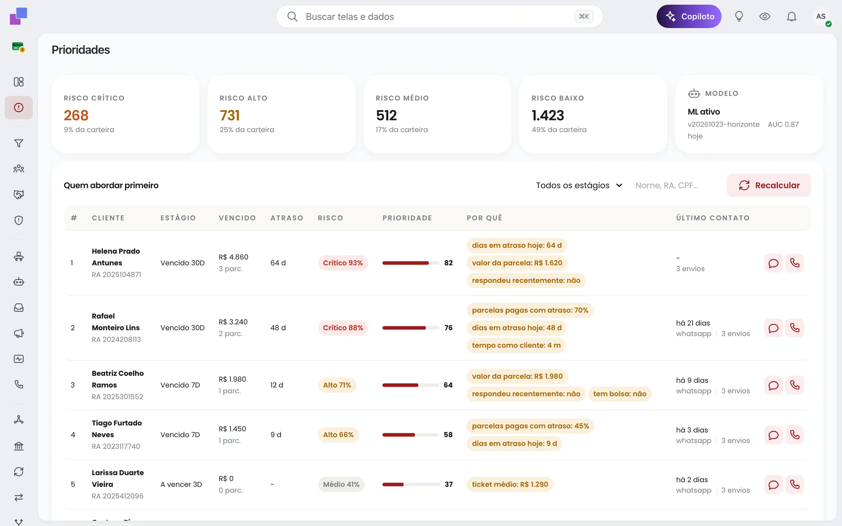842x526 pixels.
Task: Open the bank institution sidebar icon
Action: point(19,446)
